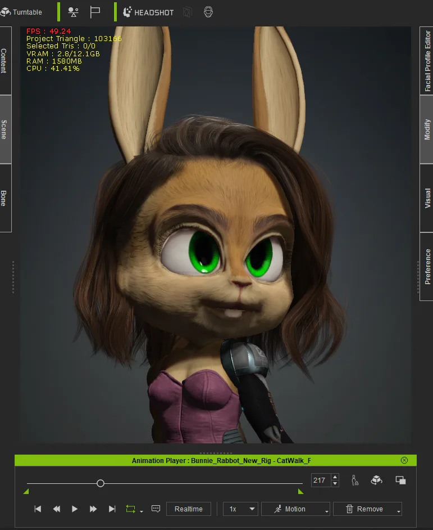This screenshot has width=433, height=530.
Task: Toggle the green loop playback button
Action: coord(130,509)
